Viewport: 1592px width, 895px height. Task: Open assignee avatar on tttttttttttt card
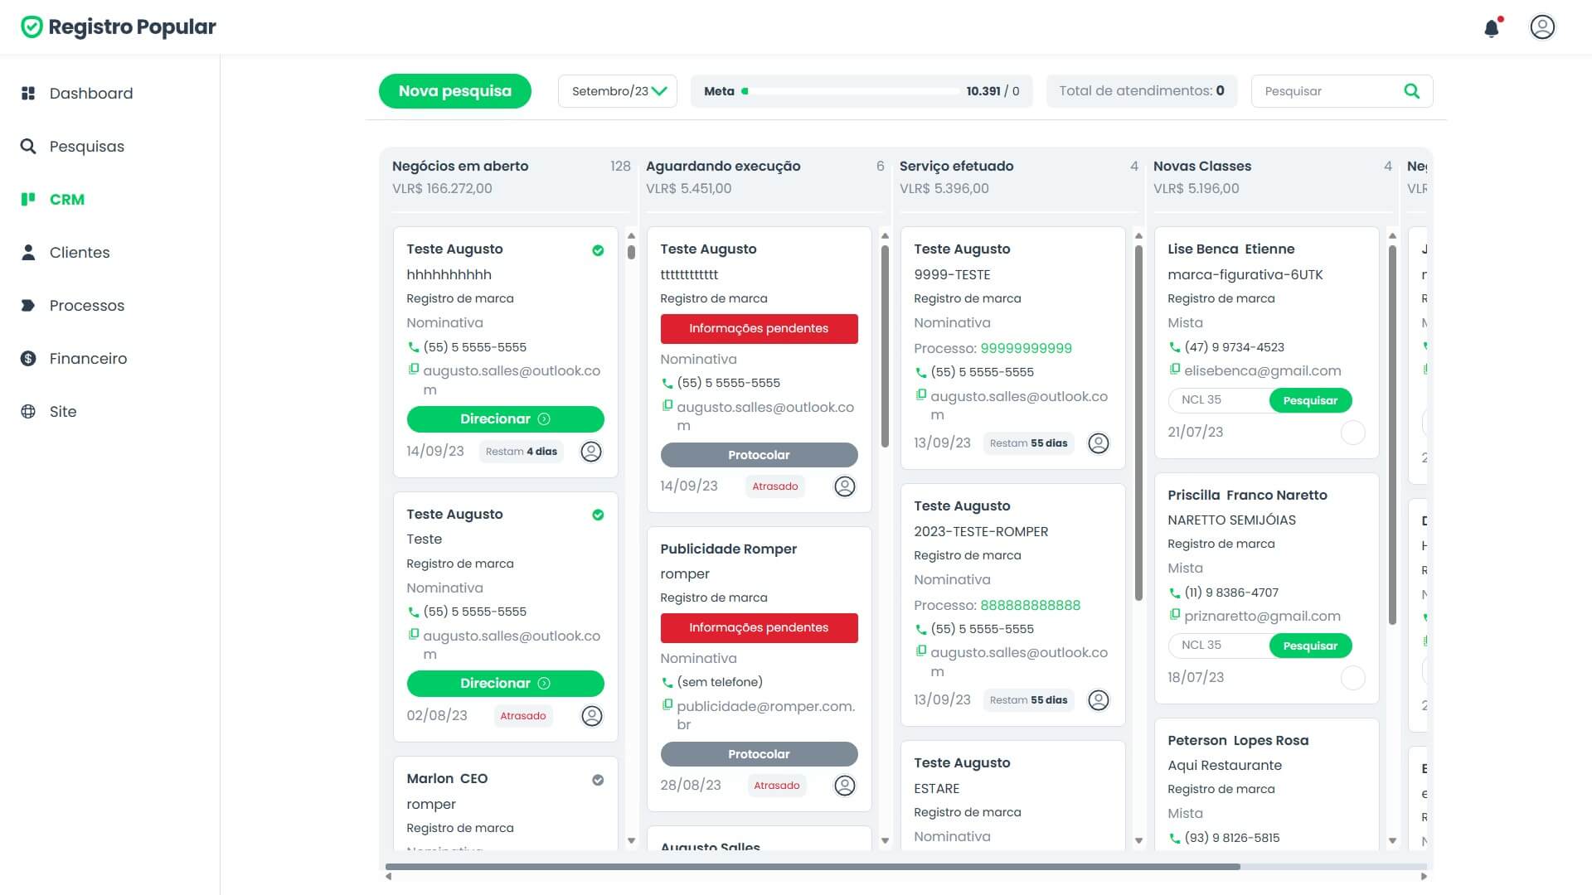click(x=845, y=486)
